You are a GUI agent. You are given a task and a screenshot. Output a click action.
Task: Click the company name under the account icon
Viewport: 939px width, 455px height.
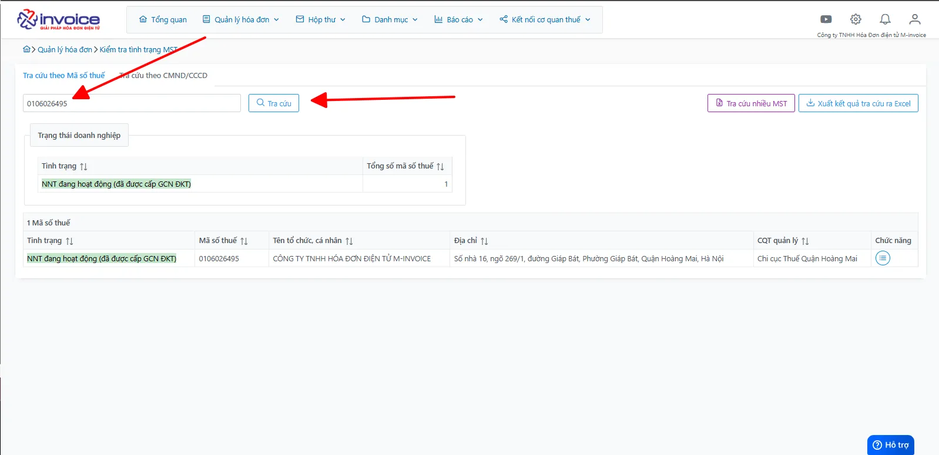pyautogui.click(x=871, y=35)
